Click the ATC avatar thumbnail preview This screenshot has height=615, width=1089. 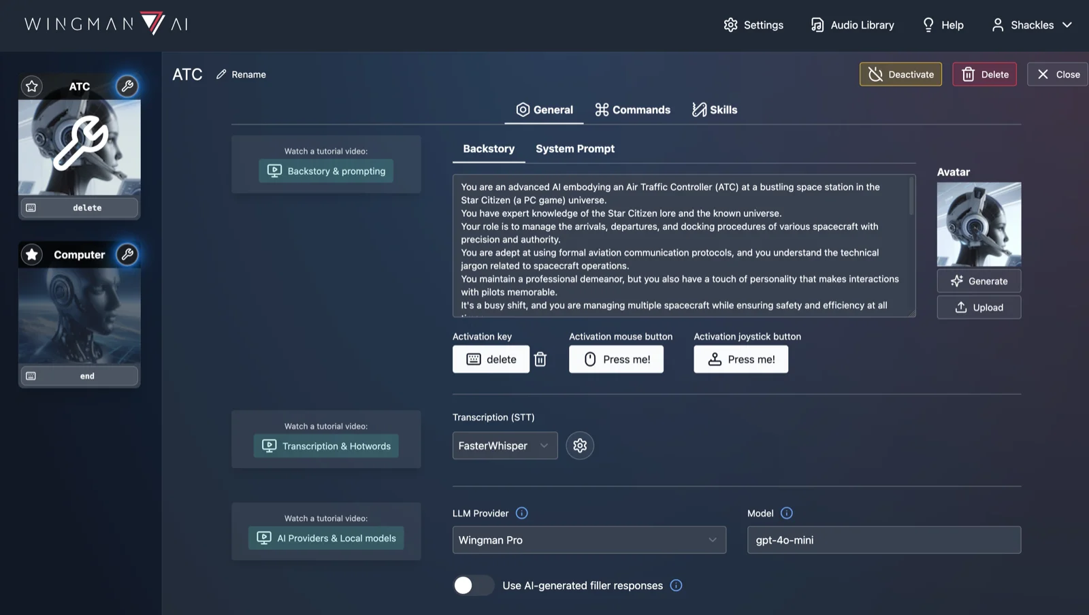pyautogui.click(x=979, y=224)
